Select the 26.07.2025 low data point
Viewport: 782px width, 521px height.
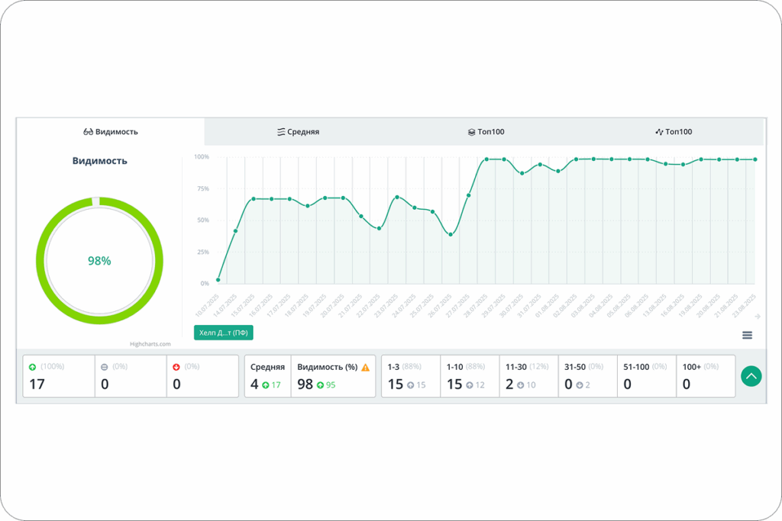[x=451, y=235]
